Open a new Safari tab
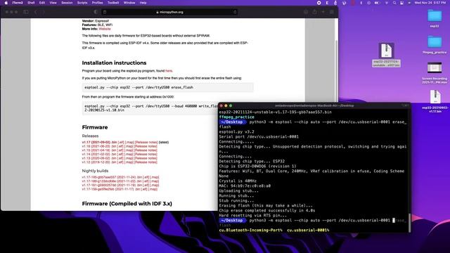 [323, 12]
